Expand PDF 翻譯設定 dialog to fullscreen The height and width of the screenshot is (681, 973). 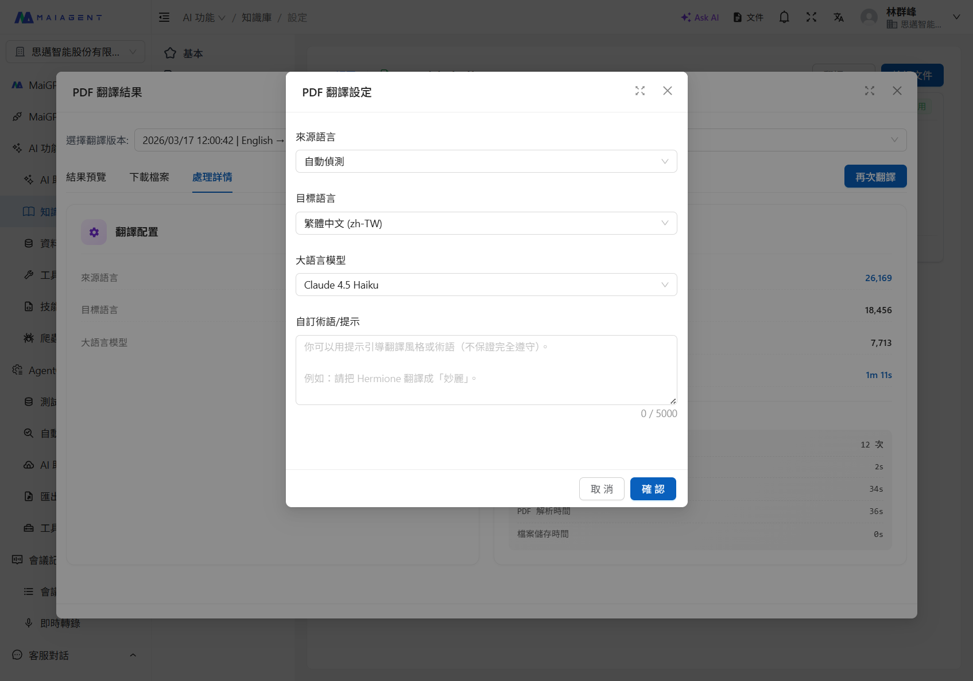click(x=640, y=91)
